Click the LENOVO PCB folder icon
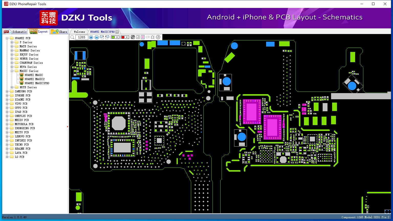 12,136
